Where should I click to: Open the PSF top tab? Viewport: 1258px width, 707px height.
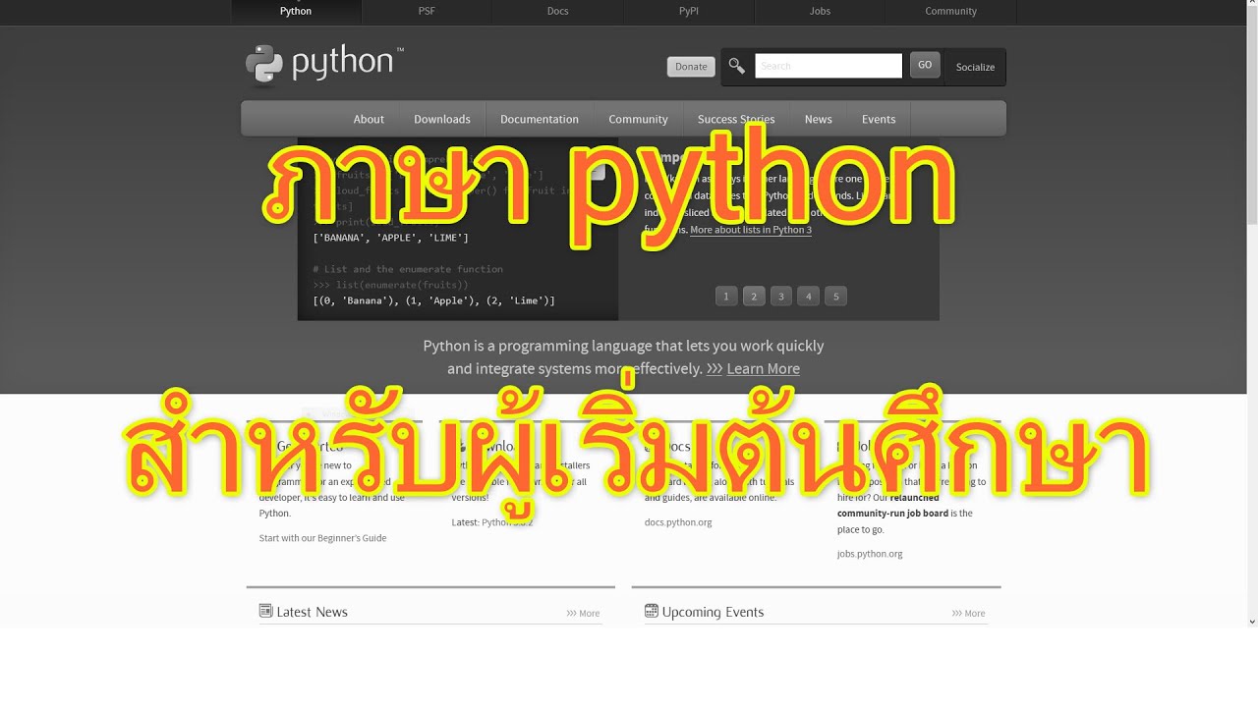click(x=427, y=12)
